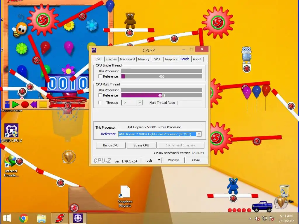Expand the Tools dropdown arrow

159,160
